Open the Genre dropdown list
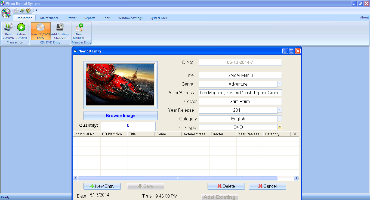Image resolution: width=370 pixels, height=200 pixels. 280,84
